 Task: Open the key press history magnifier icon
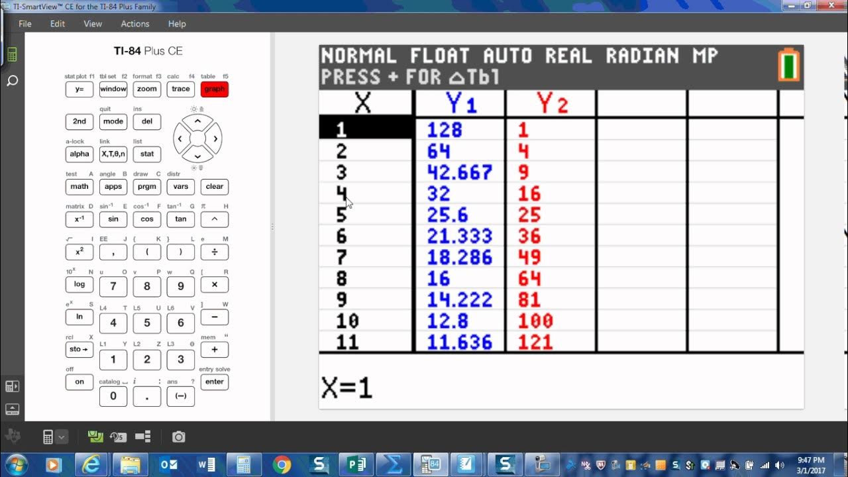point(12,81)
